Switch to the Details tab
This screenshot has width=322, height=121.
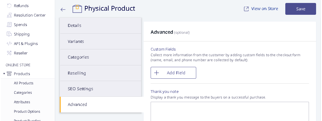[101, 25]
